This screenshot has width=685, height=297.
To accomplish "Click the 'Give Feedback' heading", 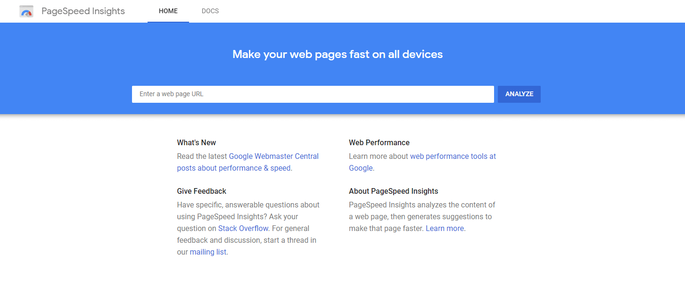I will tap(202, 191).
